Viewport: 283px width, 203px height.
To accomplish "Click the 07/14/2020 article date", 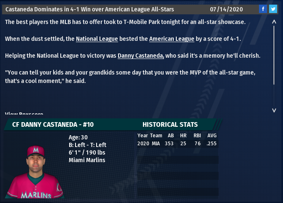I will pos(226,9).
